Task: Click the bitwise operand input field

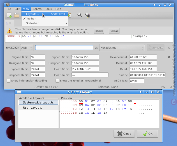Action: pyautogui.click(x=64, y=48)
